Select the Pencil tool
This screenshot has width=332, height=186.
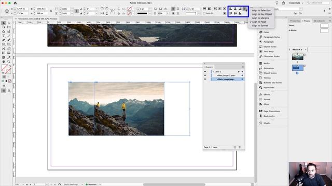[x=9, y=40]
